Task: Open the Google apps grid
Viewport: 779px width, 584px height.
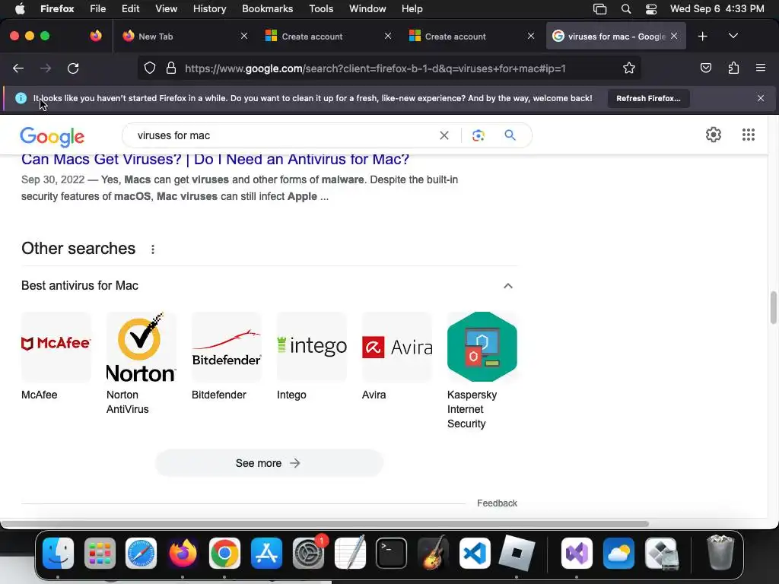Action: click(x=749, y=135)
